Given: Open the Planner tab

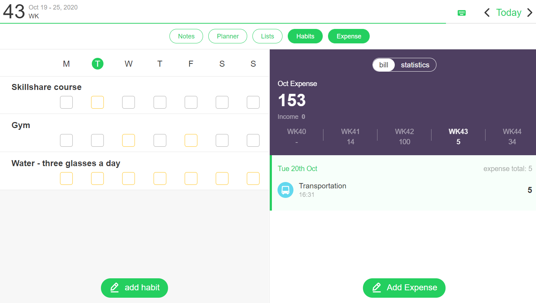Looking at the screenshot, I should 227,36.
